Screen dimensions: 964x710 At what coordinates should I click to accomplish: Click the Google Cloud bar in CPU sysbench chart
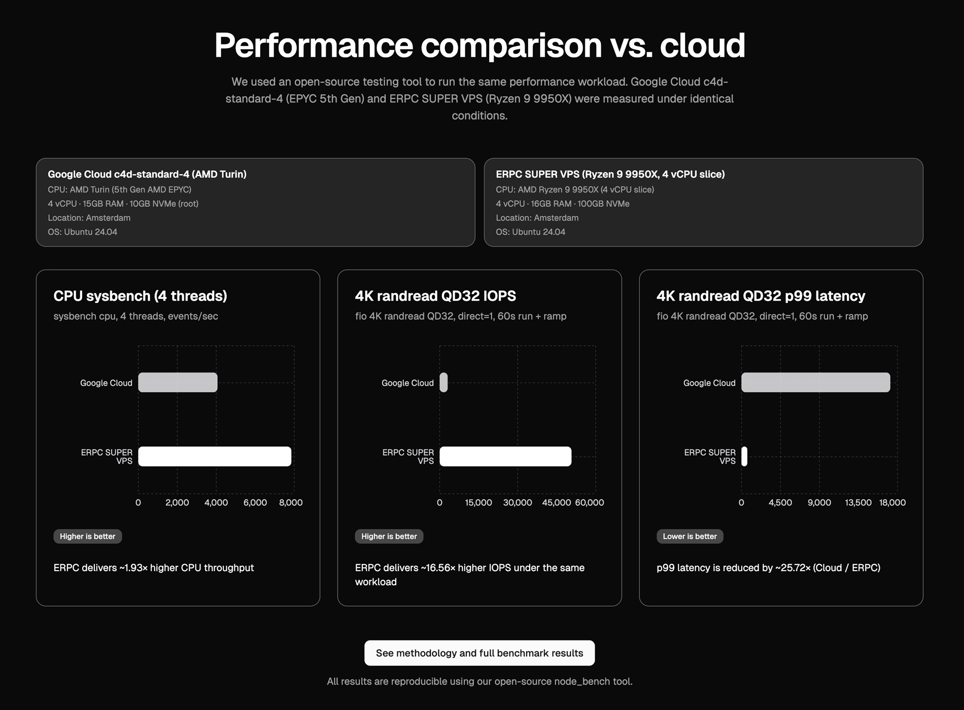(178, 382)
